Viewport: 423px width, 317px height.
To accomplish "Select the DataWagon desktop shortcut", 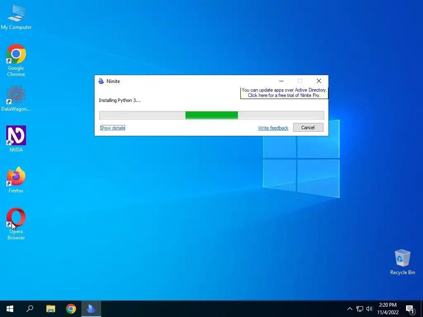I will [x=16, y=98].
